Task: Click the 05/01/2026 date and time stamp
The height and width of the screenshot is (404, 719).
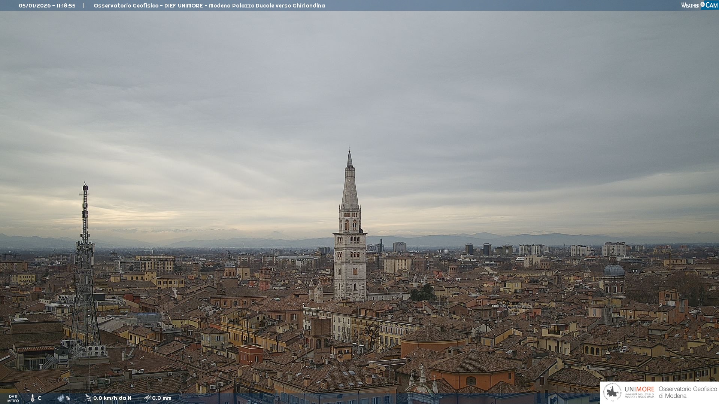Action: [47, 6]
